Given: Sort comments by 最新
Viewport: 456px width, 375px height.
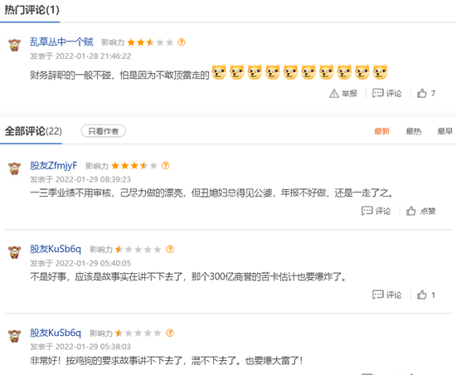Looking at the screenshot, I should (x=382, y=131).
